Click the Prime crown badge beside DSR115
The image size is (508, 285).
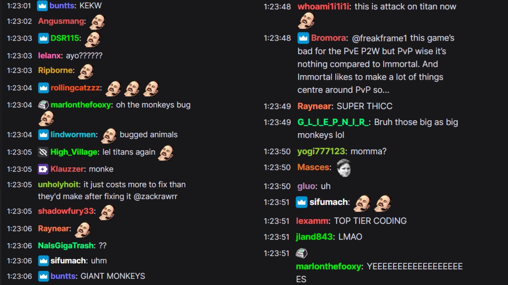43,38
